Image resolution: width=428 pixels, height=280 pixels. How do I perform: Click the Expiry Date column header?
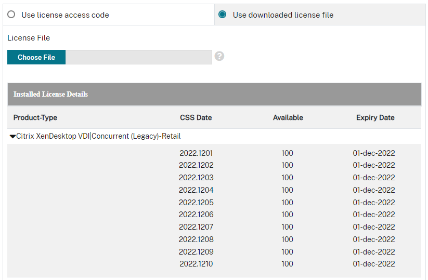click(375, 118)
